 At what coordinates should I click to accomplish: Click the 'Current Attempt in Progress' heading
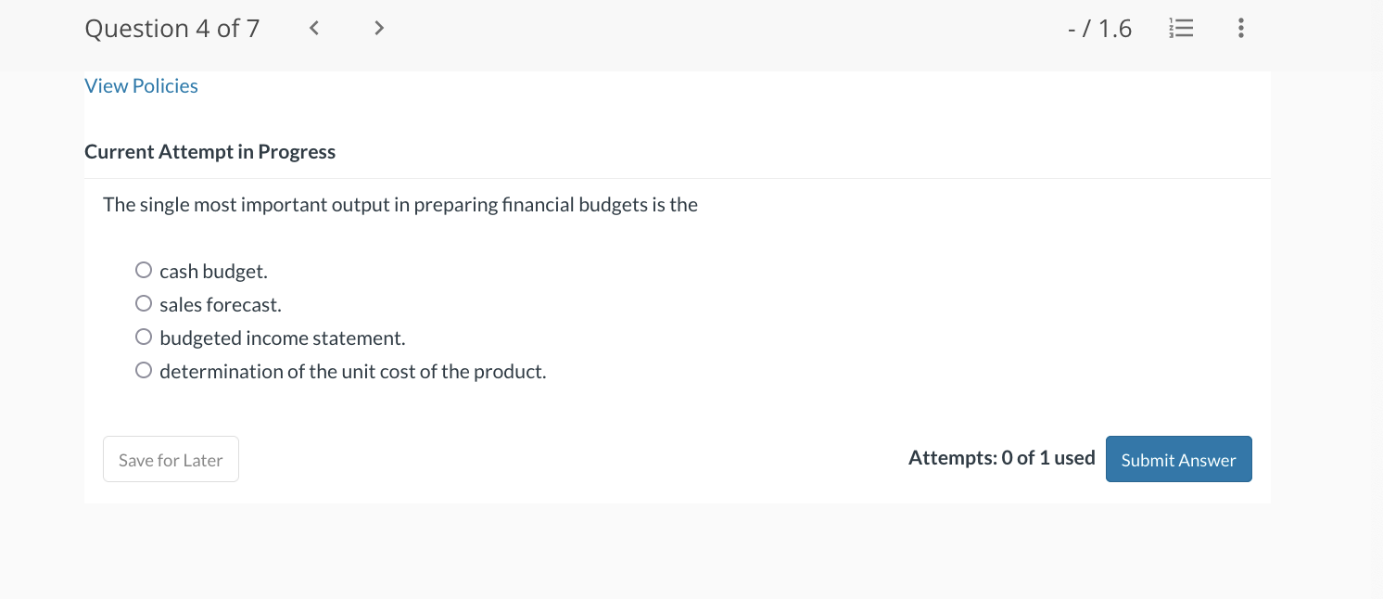coord(210,152)
